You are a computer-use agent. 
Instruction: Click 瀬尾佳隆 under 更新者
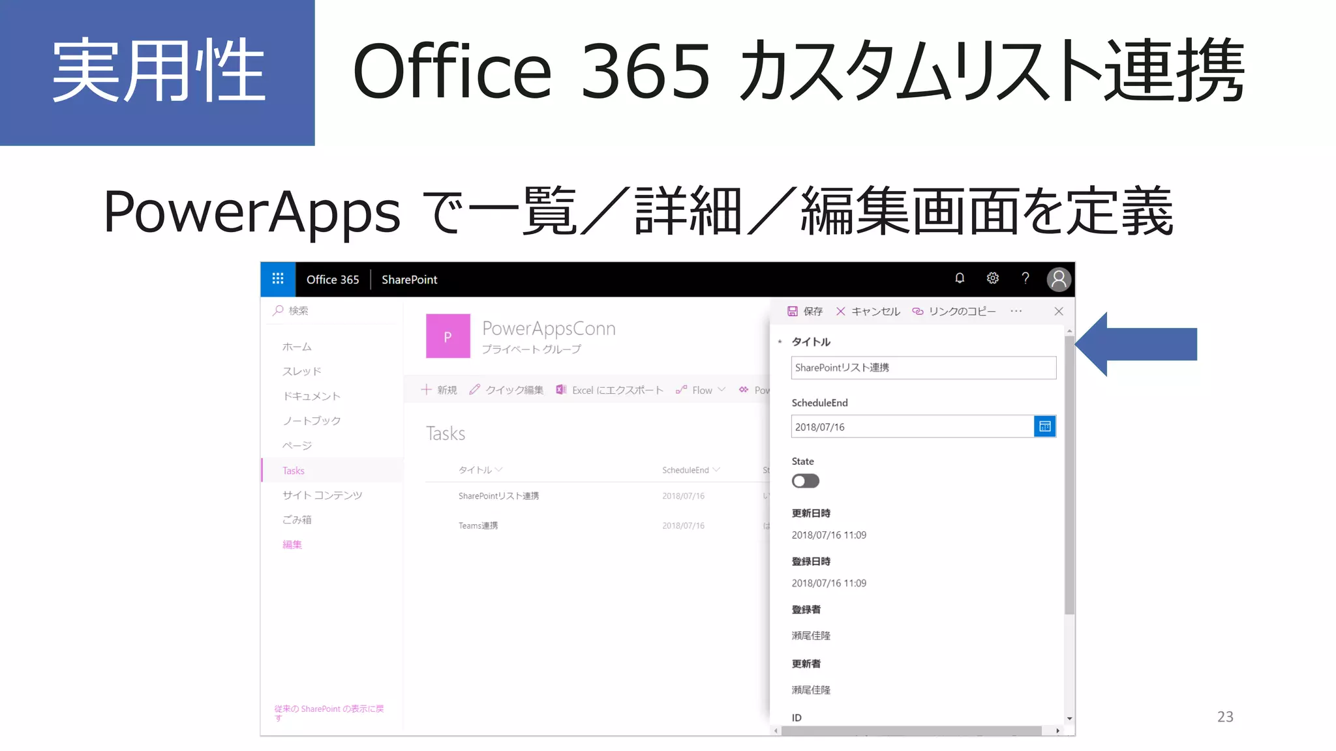(811, 690)
